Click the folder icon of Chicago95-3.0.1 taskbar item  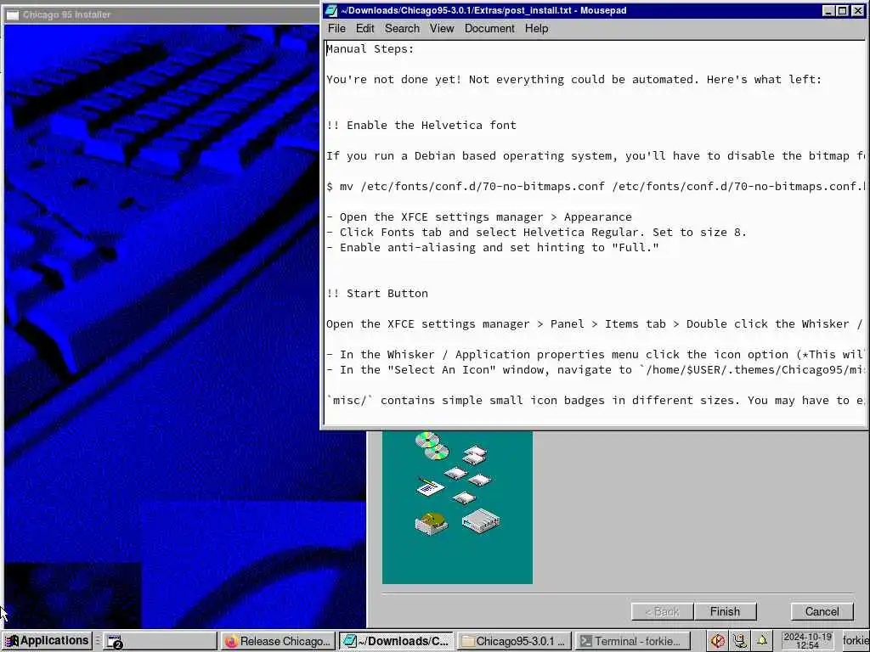468,641
